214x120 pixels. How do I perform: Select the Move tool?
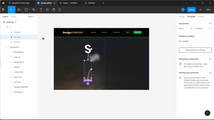(x=11, y=10)
